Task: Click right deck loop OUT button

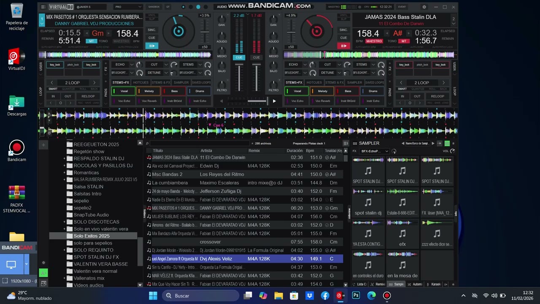Action: point(417,96)
